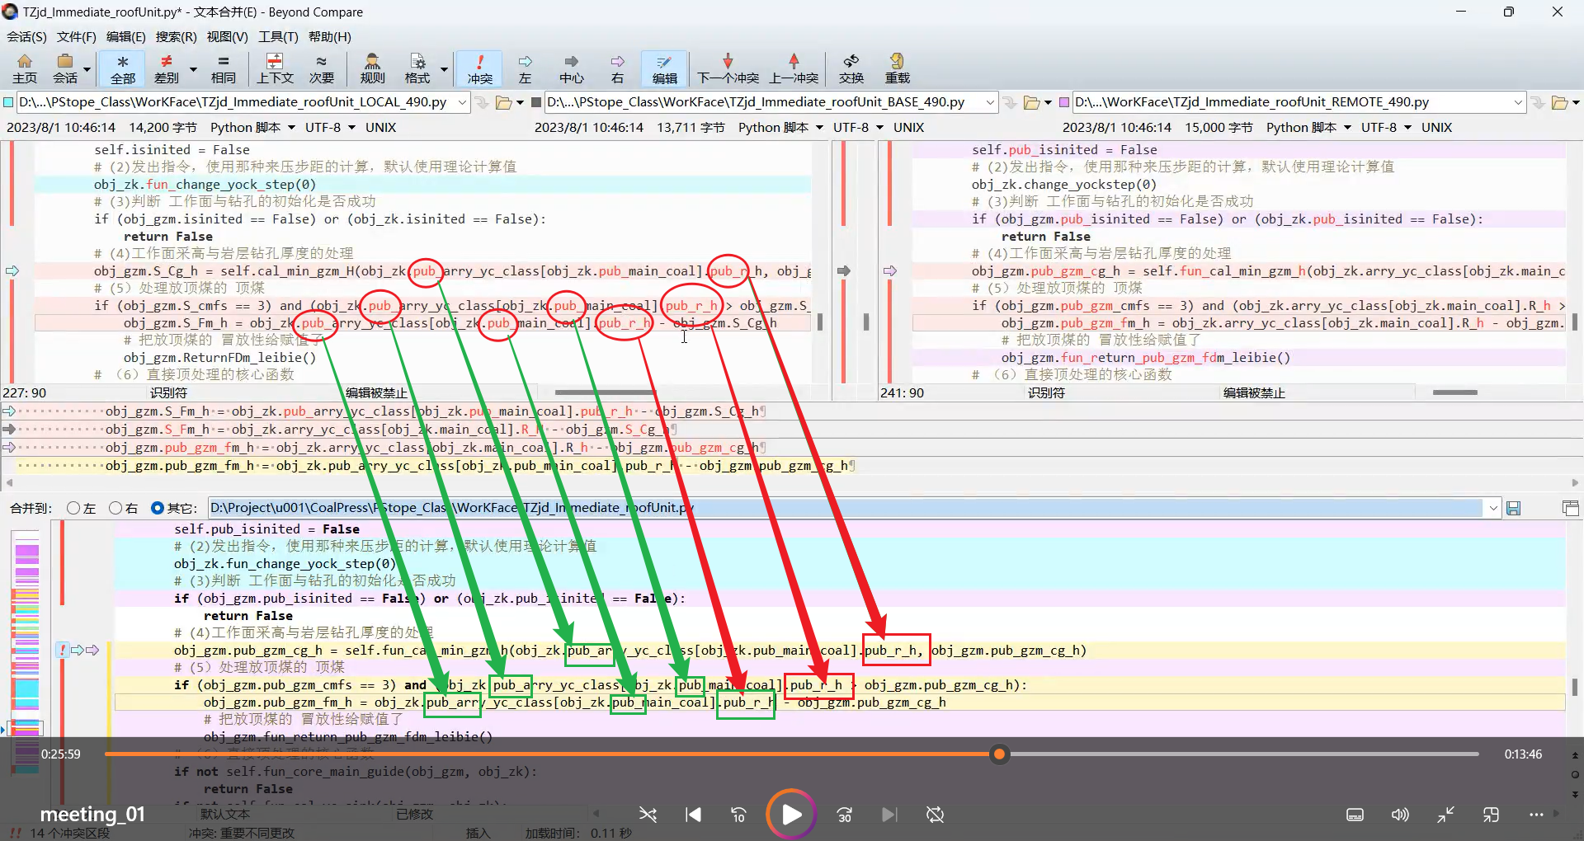Viewport: 1584px width, 841px height.
Task: Open the 会话(S) menu
Action: click(x=26, y=36)
